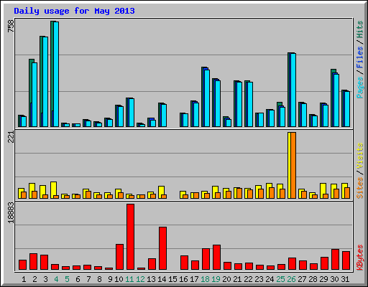
Task: Click day 14 on the x-axis
Action: tap(162, 279)
